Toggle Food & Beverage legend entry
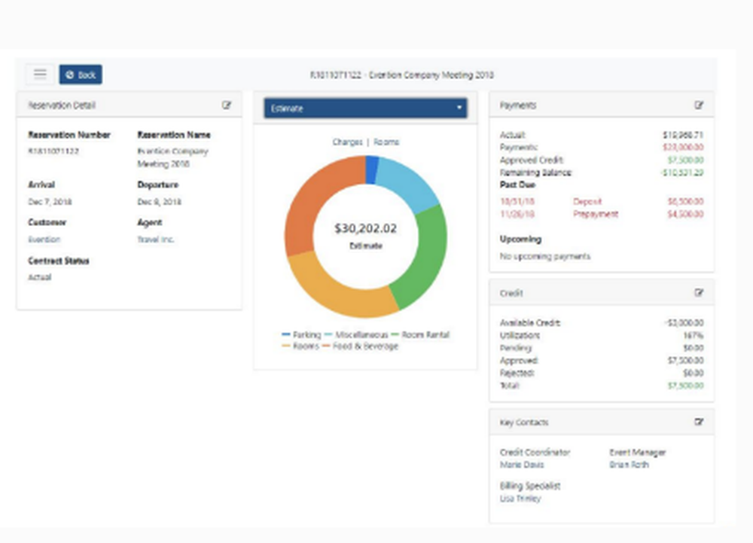Screen dimensions: 753x543 [360, 346]
